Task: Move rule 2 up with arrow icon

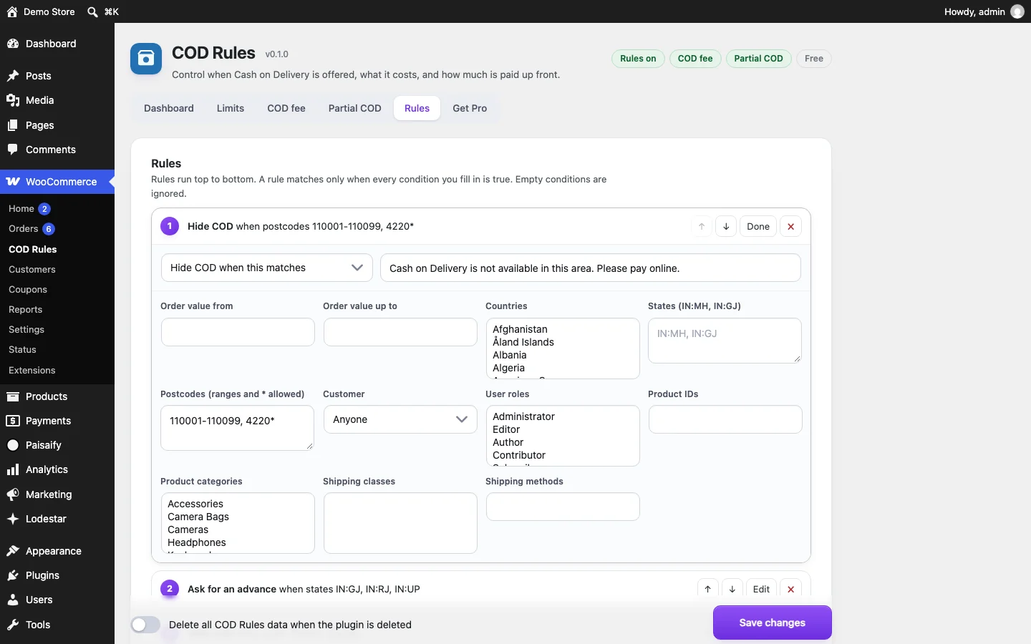Action: (x=707, y=589)
